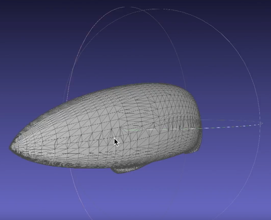Click where horizontal ring meets the mesh rear
This screenshot has width=271, height=220.
(x=201, y=128)
